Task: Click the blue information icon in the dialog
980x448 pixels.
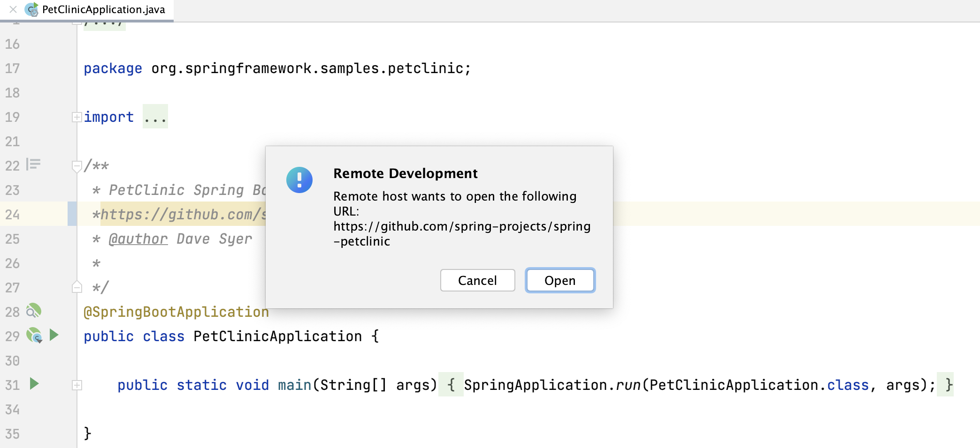Action: point(299,179)
